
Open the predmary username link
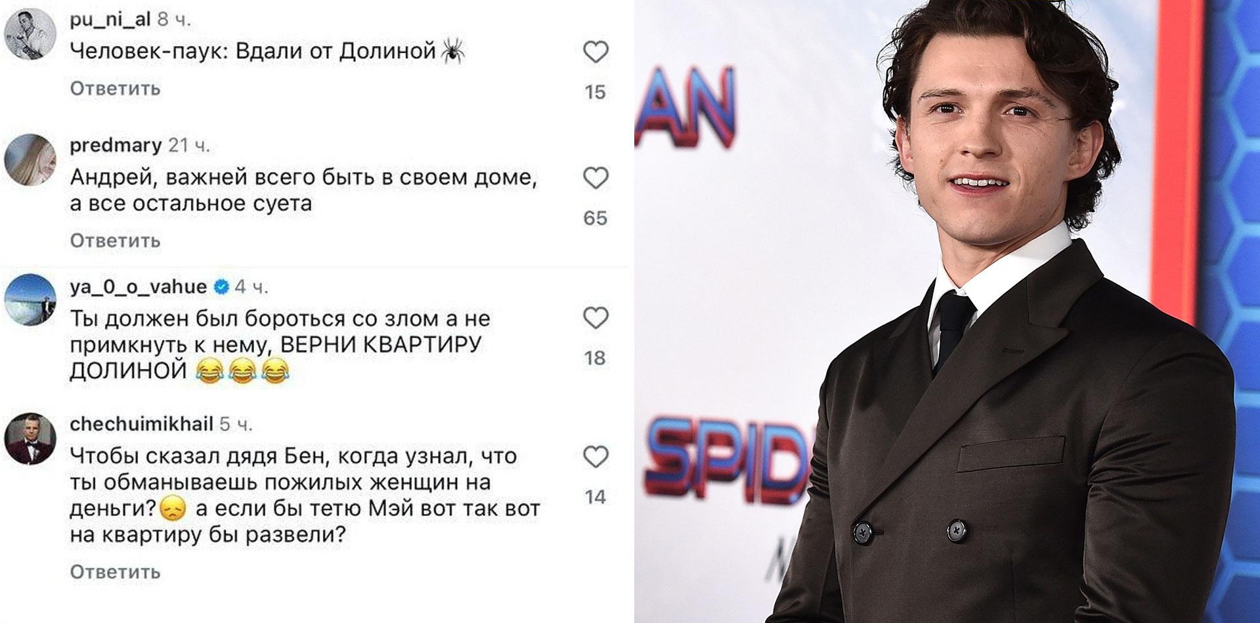(x=116, y=145)
